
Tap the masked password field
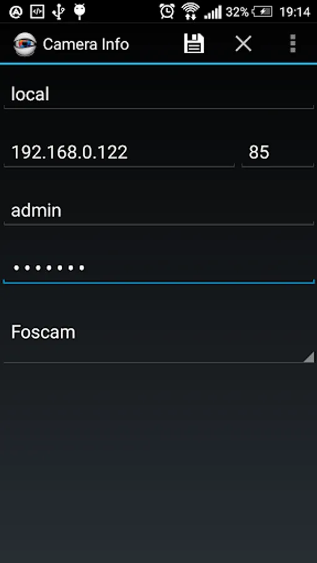[158, 268]
